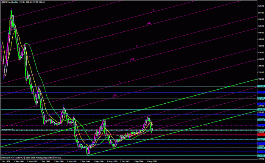Click the Interbank FX Trader 4 copyright text
This screenshot has width=265, height=163.
31,158
